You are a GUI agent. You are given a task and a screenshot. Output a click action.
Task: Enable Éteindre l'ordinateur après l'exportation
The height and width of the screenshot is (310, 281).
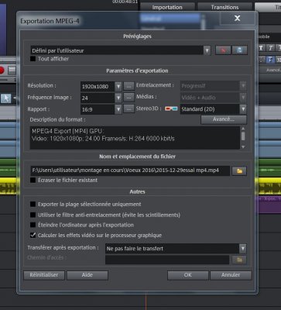[x=33, y=225]
